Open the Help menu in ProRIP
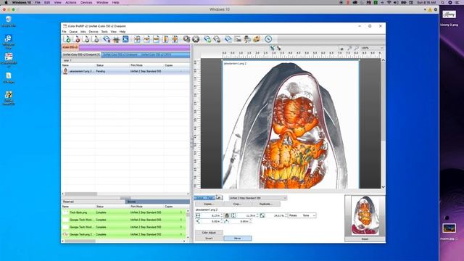Screen dimensions: 464x261 (123, 32)
